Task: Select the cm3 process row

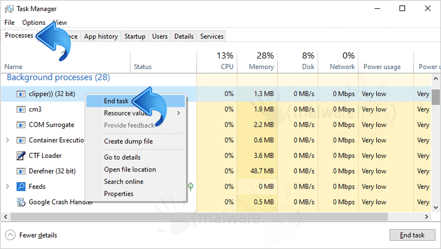Action: point(216,109)
